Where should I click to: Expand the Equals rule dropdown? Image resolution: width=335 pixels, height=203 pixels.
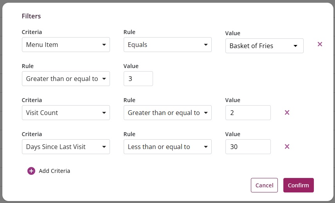167,45
